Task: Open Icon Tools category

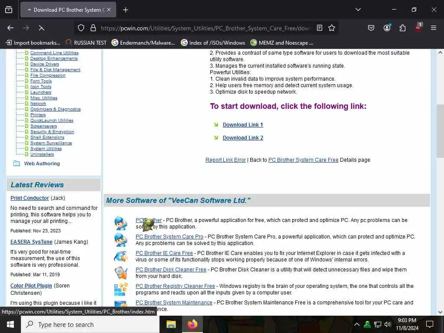Action: [41, 87]
